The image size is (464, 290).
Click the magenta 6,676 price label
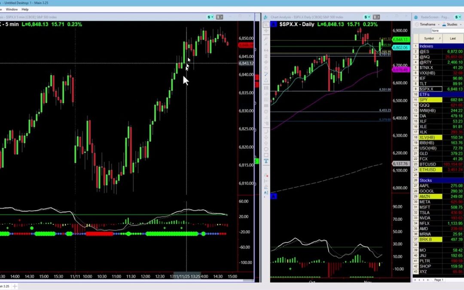coord(400,70)
